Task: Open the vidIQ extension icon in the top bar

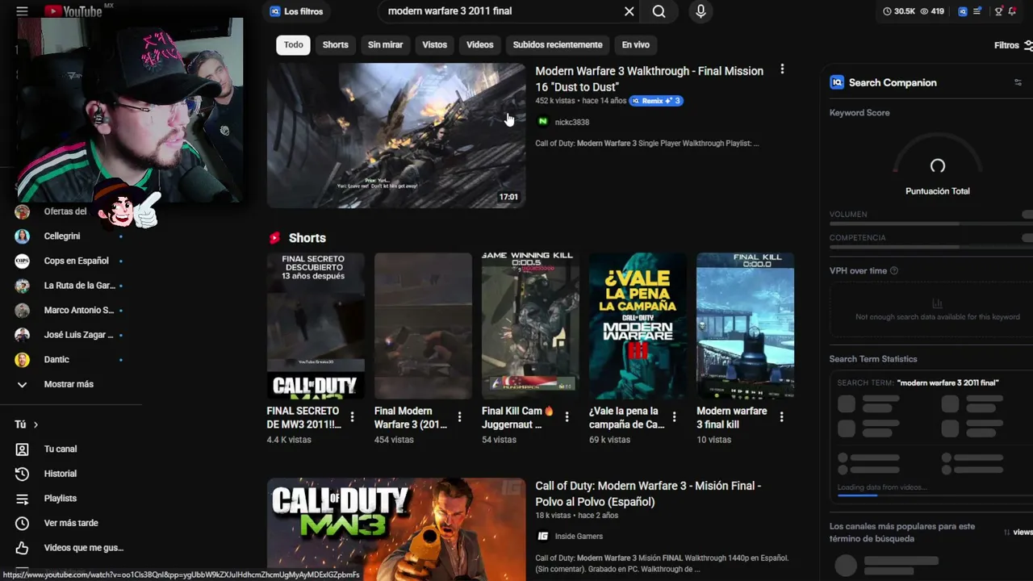Action: pos(963,11)
